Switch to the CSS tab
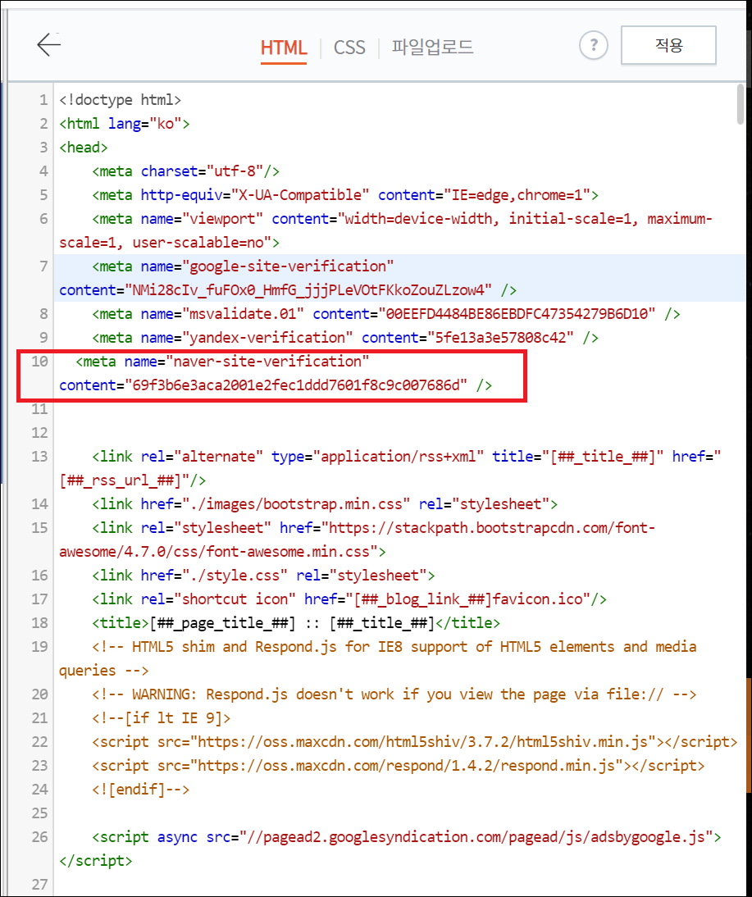 pyautogui.click(x=349, y=47)
